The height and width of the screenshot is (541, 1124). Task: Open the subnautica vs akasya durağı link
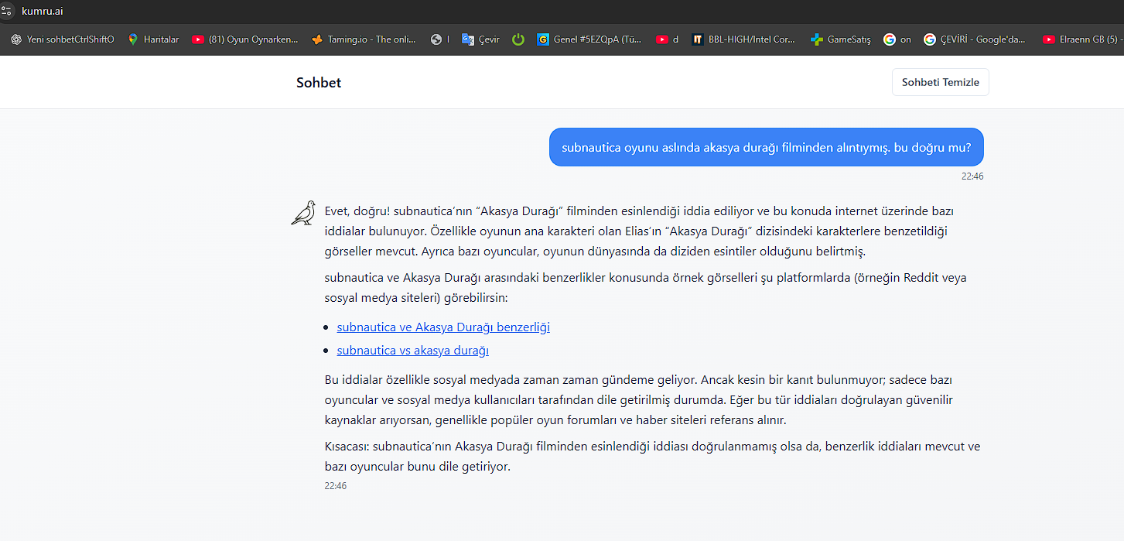click(x=413, y=351)
